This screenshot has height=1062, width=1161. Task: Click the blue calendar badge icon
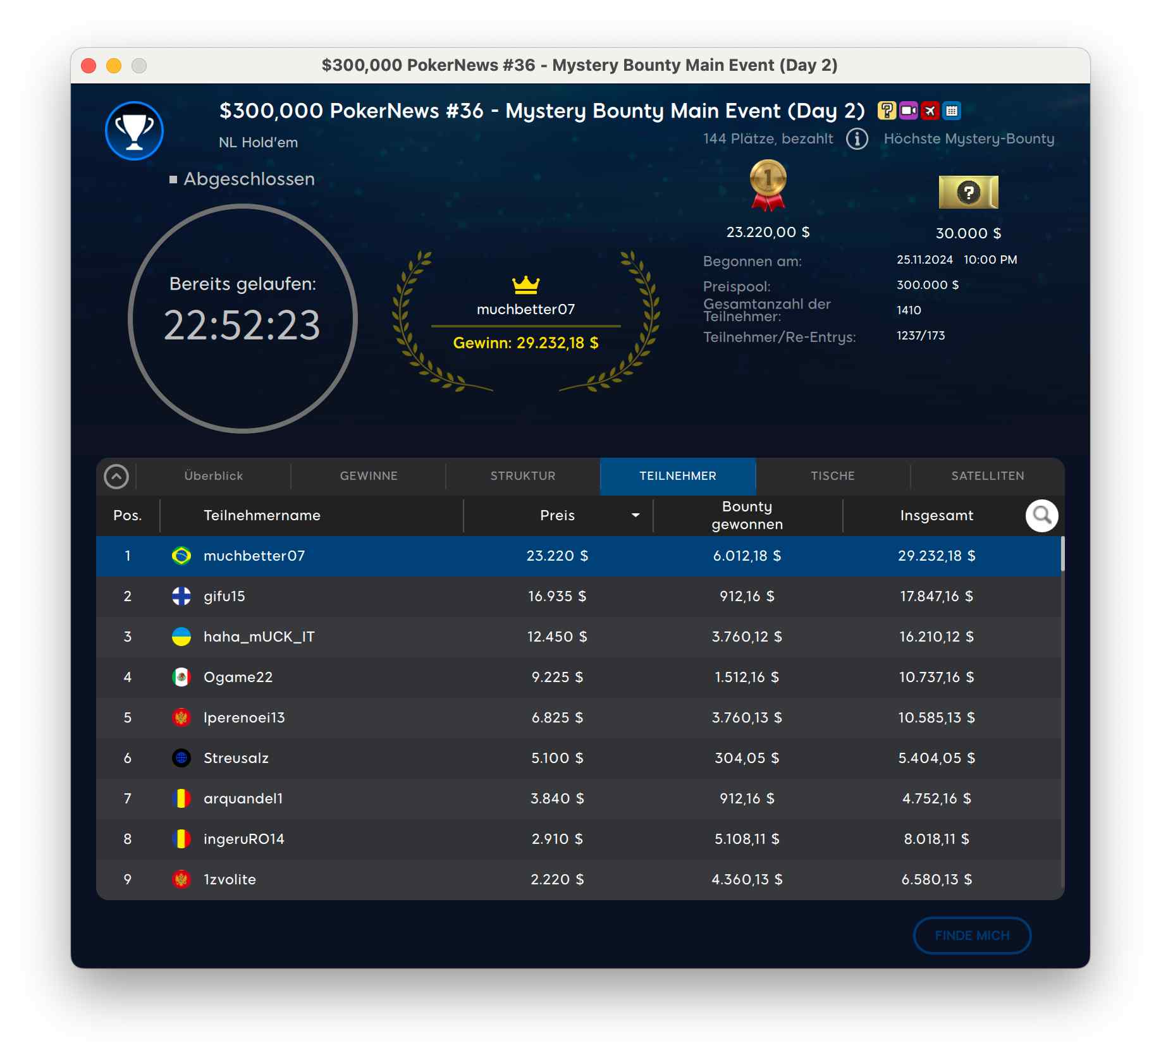tap(952, 111)
